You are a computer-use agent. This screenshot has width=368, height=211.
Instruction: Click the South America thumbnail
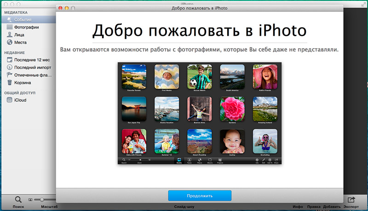click(232, 77)
